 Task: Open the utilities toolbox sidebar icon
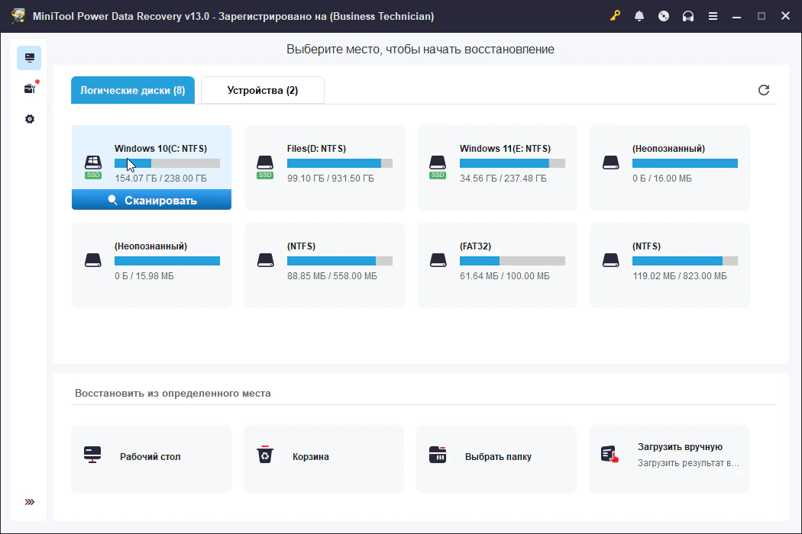click(x=31, y=88)
